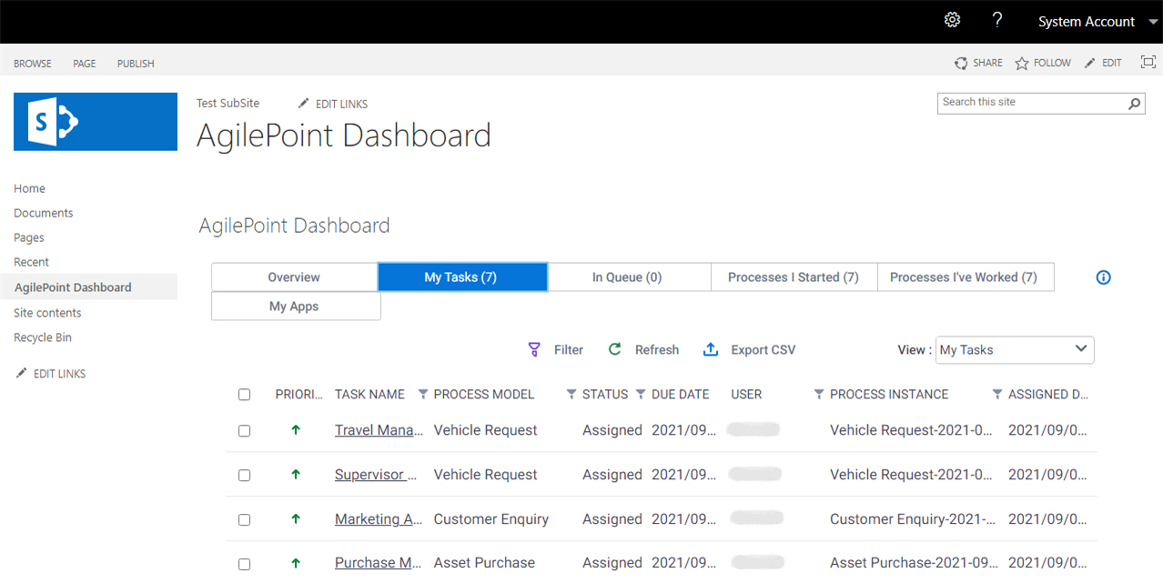Open the help question mark
The height and width of the screenshot is (583, 1163).
tap(997, 20)
